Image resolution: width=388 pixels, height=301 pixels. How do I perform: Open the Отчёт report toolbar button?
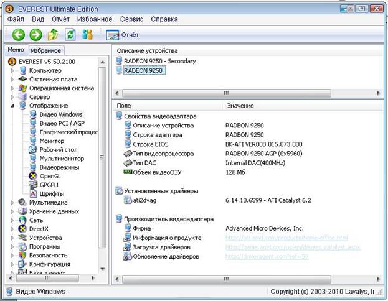click(123, 35)
